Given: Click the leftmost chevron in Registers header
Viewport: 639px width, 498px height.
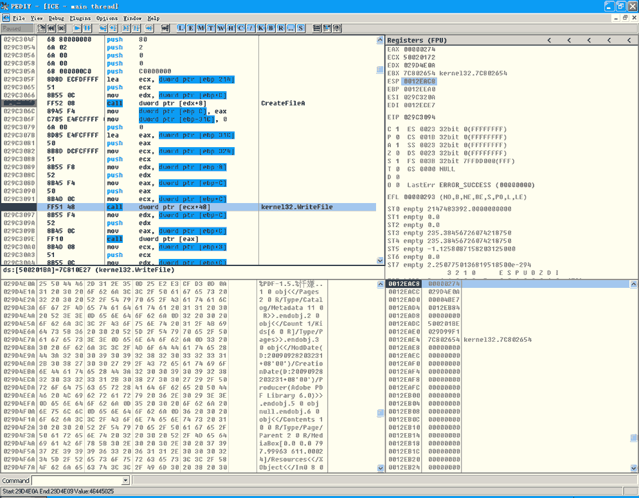Looking at the screenshot, I should pos(548,40).
